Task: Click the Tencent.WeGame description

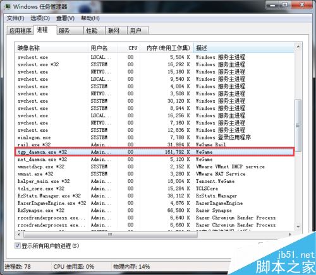Action: [215, 181]
